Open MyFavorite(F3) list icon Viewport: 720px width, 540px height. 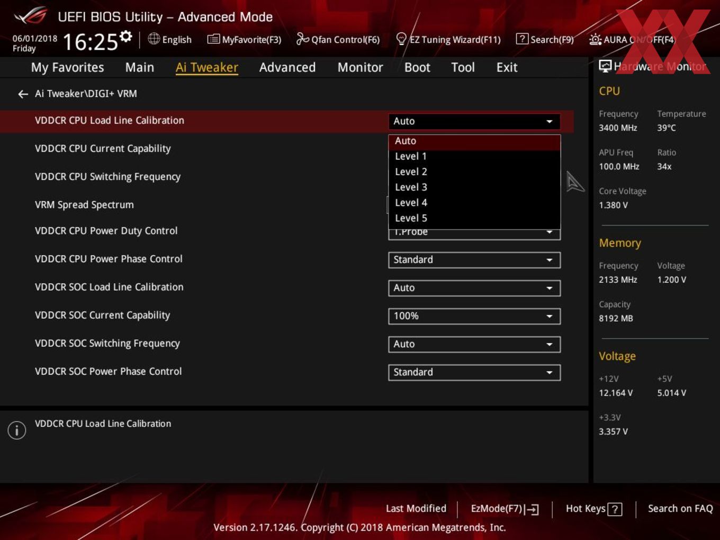[213, 39]
